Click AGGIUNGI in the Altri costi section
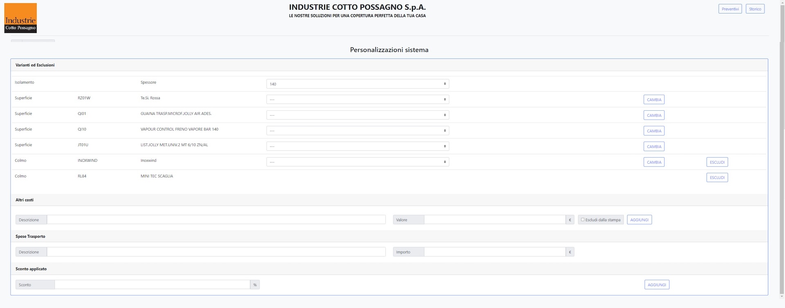 (639, 220)
